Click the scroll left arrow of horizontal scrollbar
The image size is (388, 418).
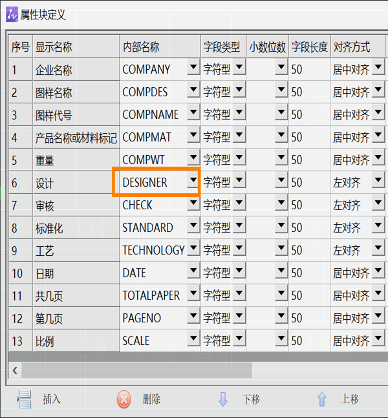pyautogui.click(x=15, y=370)
